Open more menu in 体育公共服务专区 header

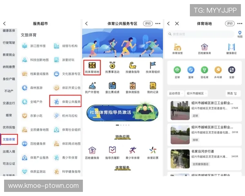158,24
